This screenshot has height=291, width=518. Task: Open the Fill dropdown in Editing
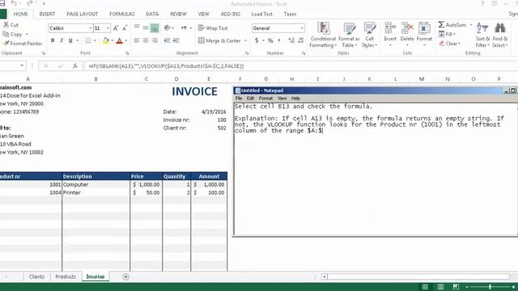(x=447, y=34)
